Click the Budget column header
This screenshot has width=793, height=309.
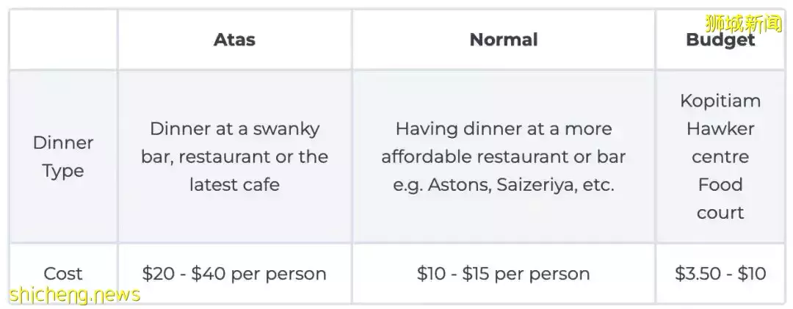coord(720,40)
